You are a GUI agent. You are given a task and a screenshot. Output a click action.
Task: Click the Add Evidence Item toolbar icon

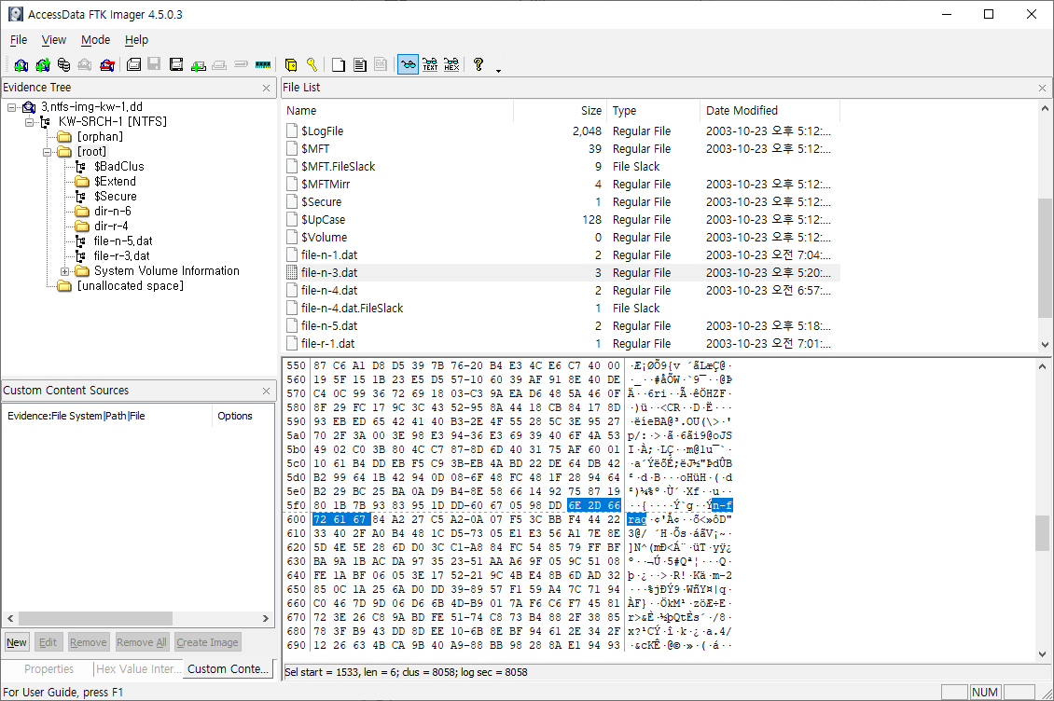pyautogui.click(x=21, y=64)
